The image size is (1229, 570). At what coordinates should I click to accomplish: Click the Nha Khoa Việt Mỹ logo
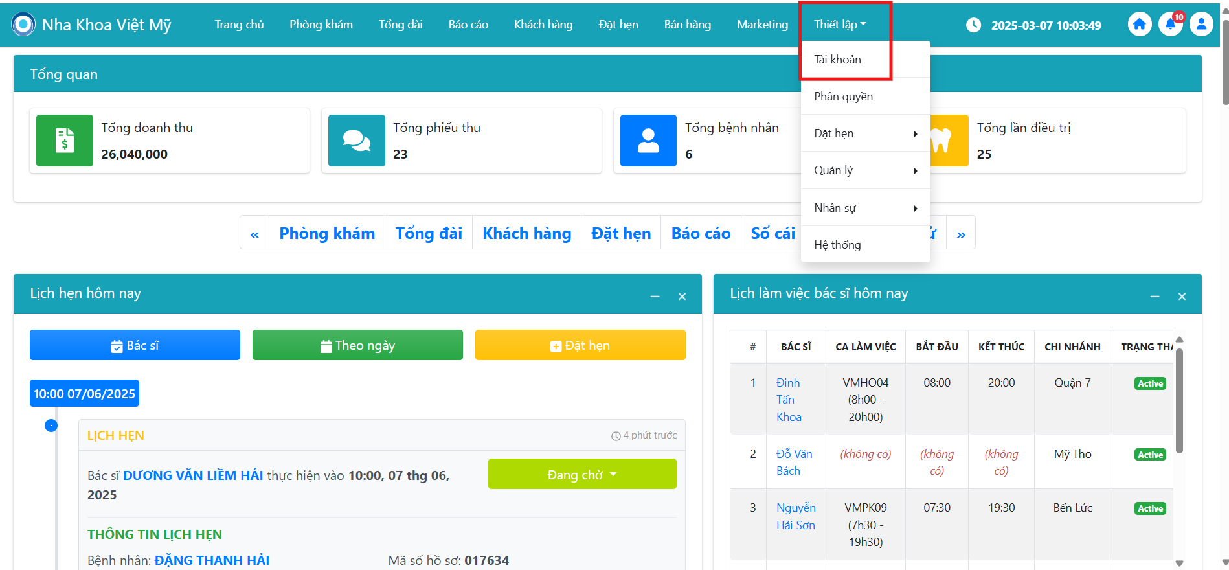click(x=24, y=25)
